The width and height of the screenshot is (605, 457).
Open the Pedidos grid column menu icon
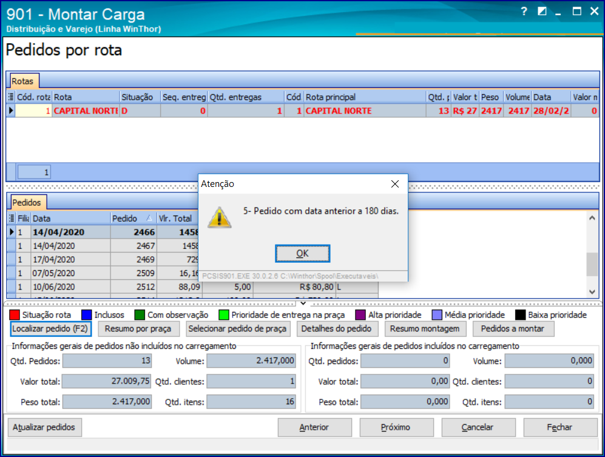tap(11, 218)
